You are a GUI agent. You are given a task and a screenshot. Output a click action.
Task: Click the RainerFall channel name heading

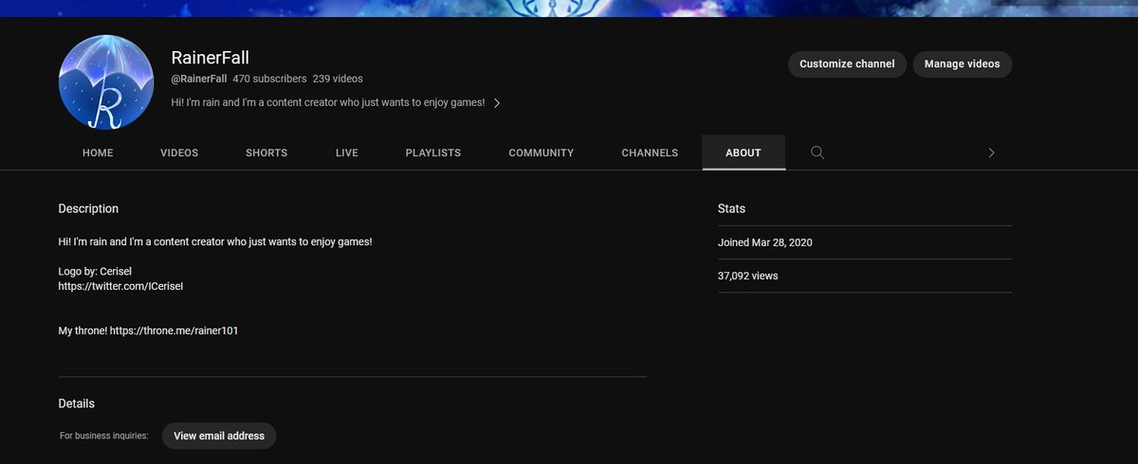click(x=211, y=58)
